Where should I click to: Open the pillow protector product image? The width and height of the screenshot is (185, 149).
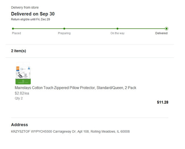[23, 73]
